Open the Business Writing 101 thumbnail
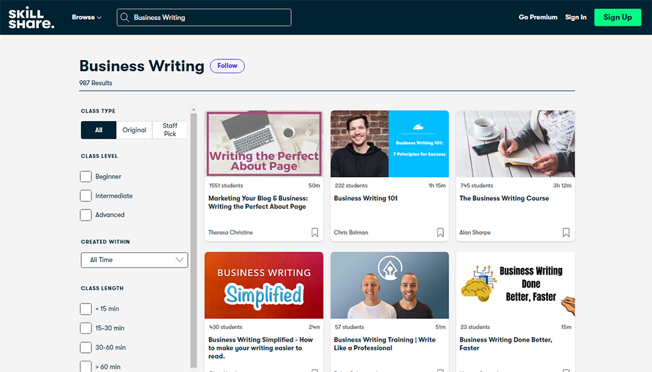The width and height of the screenshot is (652, 372). (390, 144)
